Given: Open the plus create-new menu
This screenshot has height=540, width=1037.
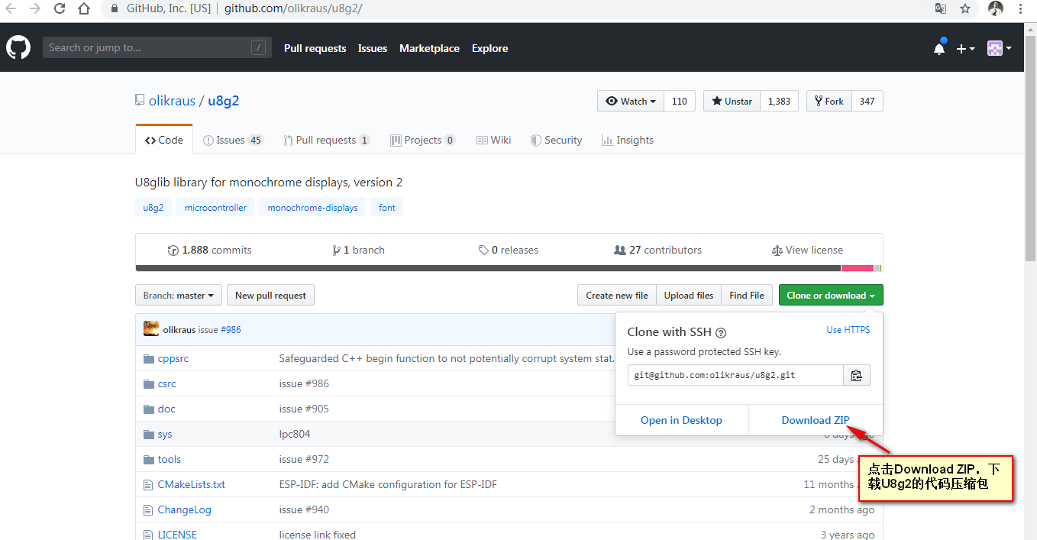Looking at the screenshot, I should pos(965,48).
